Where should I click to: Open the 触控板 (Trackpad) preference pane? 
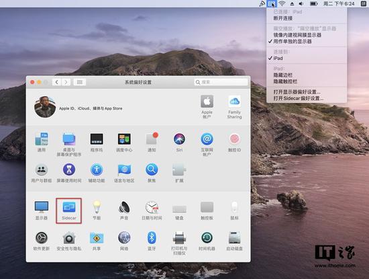(x=207, y=210)
